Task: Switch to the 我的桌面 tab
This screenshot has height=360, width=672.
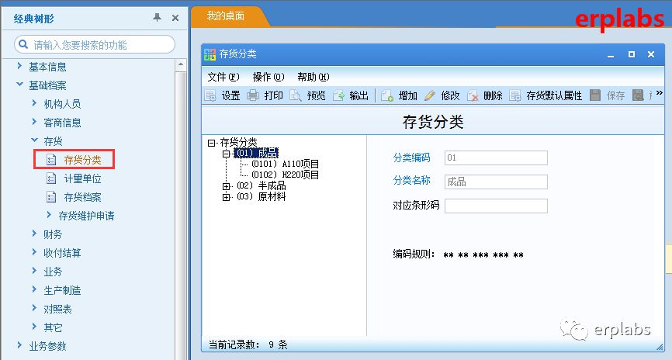Action: [x=226, y=16]
